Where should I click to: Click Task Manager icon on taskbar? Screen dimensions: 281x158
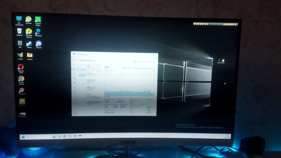[x=80, y=136]
